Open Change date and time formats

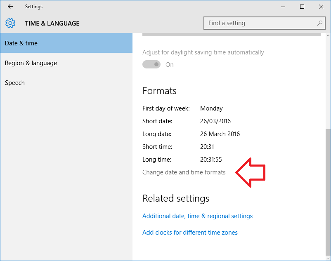(x=184, y=172)
